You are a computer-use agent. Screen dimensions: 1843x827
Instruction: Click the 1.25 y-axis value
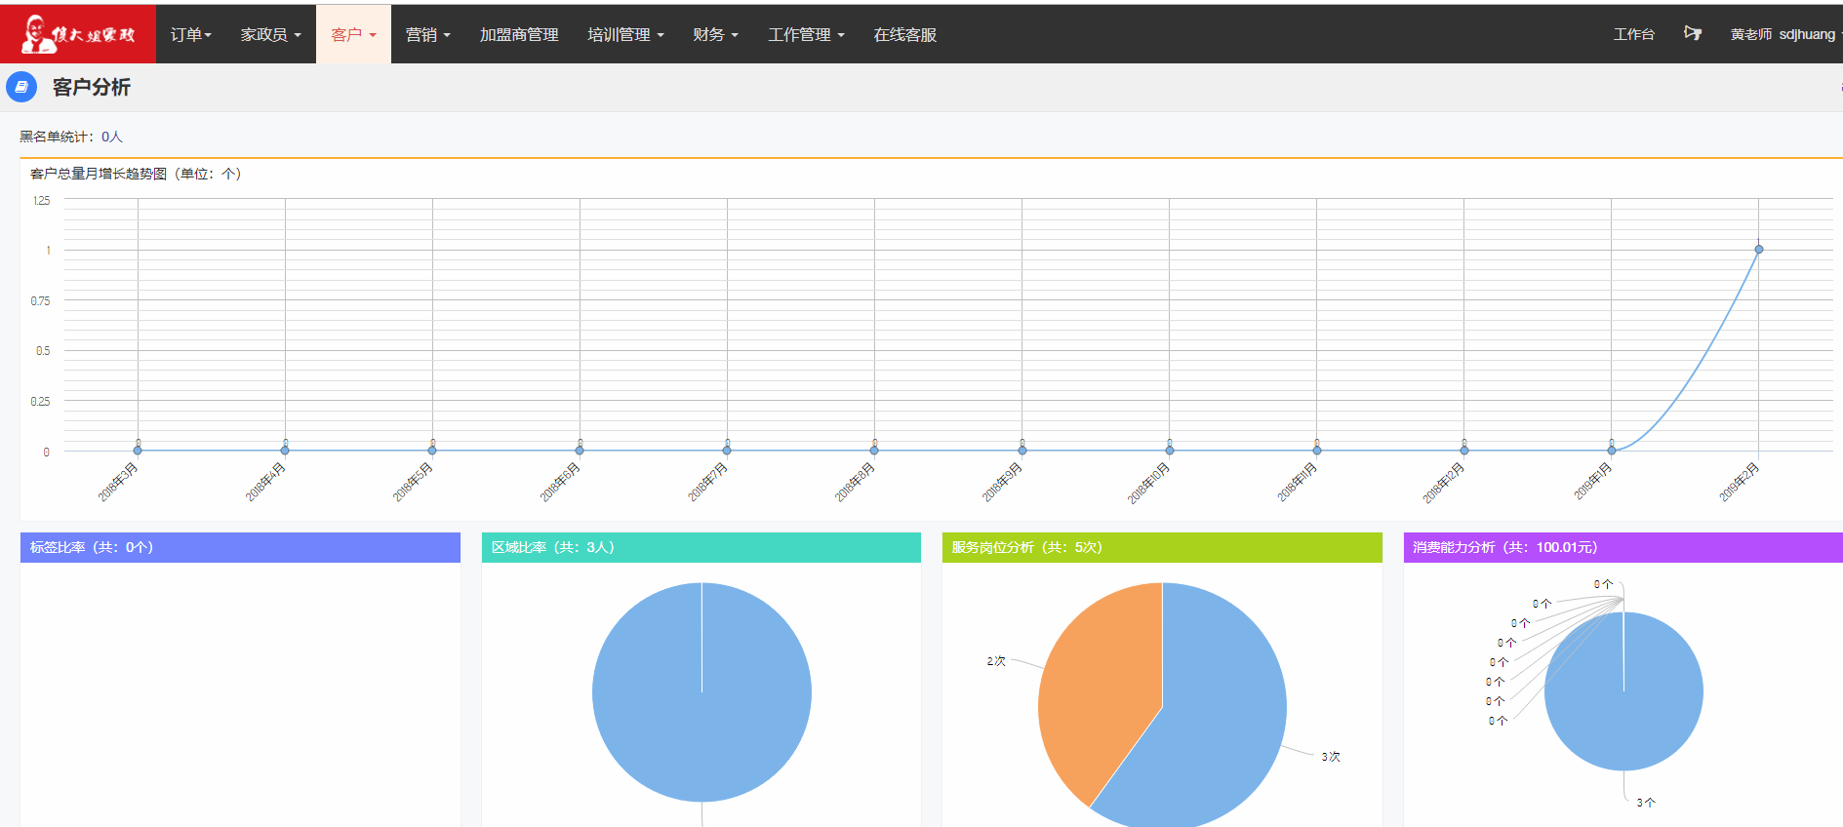click(41, 200)
